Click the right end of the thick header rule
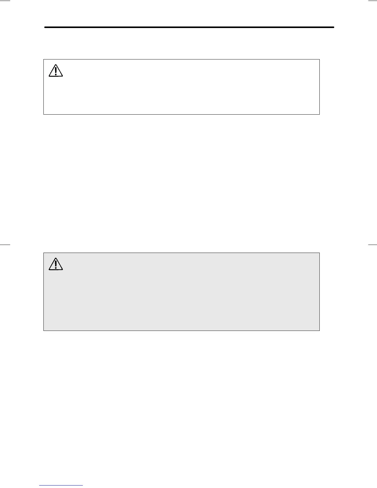The width and height of the screenshot is (377, 488). 333,27
